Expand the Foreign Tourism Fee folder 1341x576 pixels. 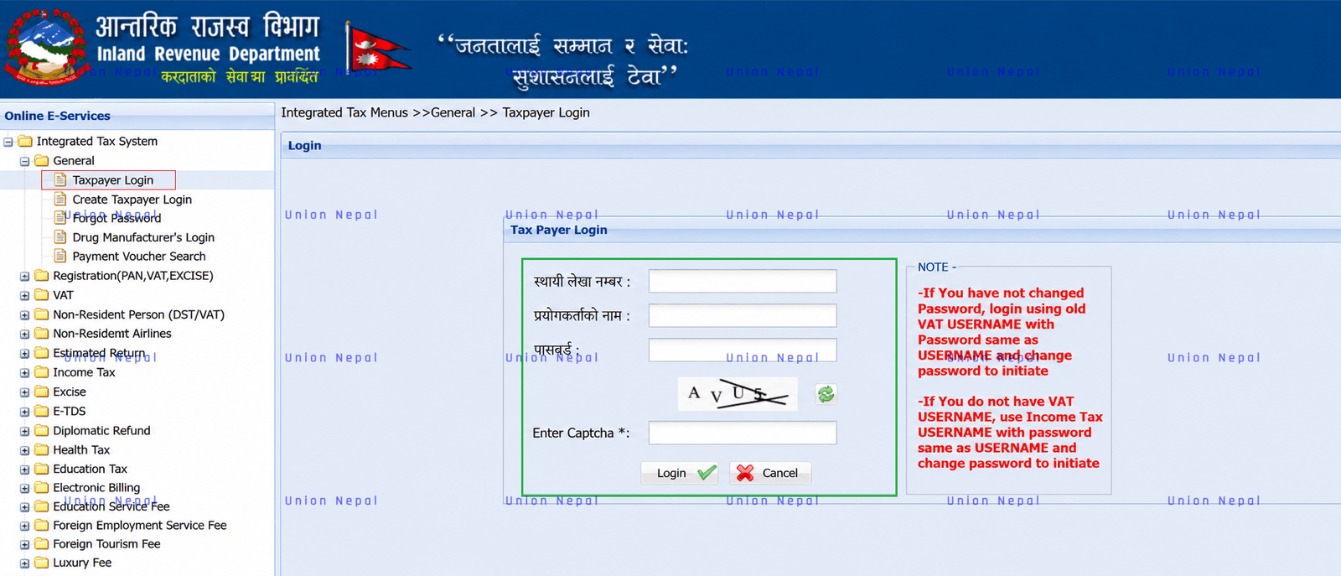coord(24,544)
